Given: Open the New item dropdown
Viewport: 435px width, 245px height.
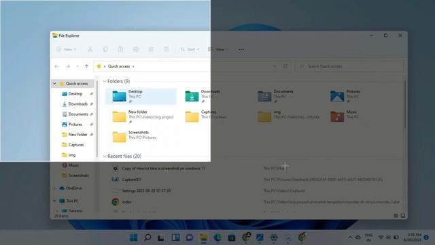Looking at the screenshot, I should coord(66,50).
